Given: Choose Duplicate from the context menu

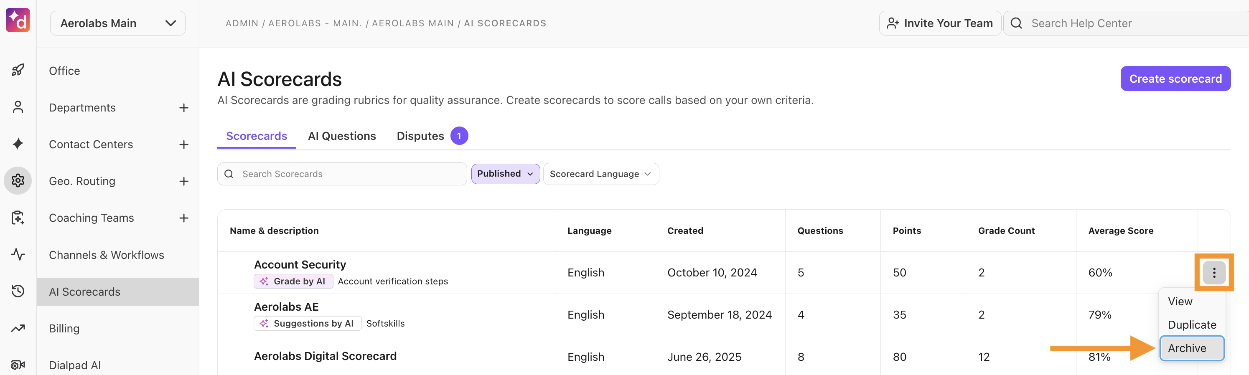Looking at the screenshot, I should (1192, 324).
